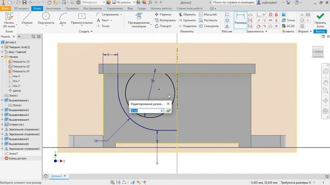Select Отверстие1 in browser tree
The height and width of the screenshot is (185, 330).
[14, 124]
